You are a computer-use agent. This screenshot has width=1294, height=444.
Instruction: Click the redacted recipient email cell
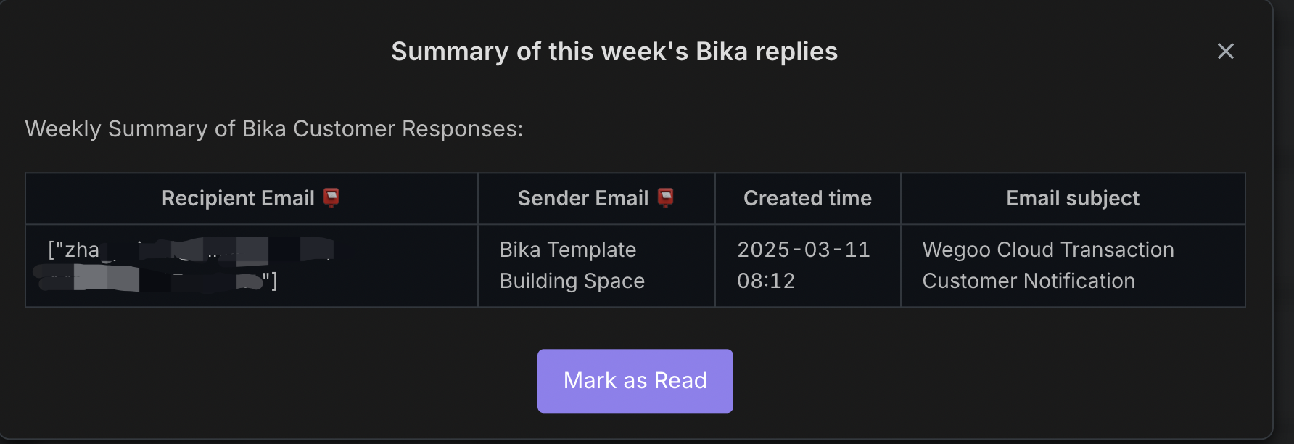point(252,266)
